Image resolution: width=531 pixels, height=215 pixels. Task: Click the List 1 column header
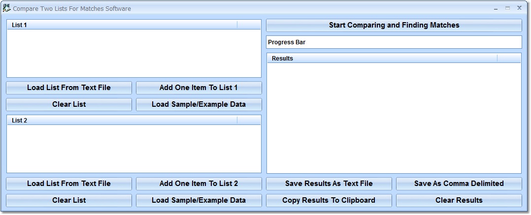(122, 25)
